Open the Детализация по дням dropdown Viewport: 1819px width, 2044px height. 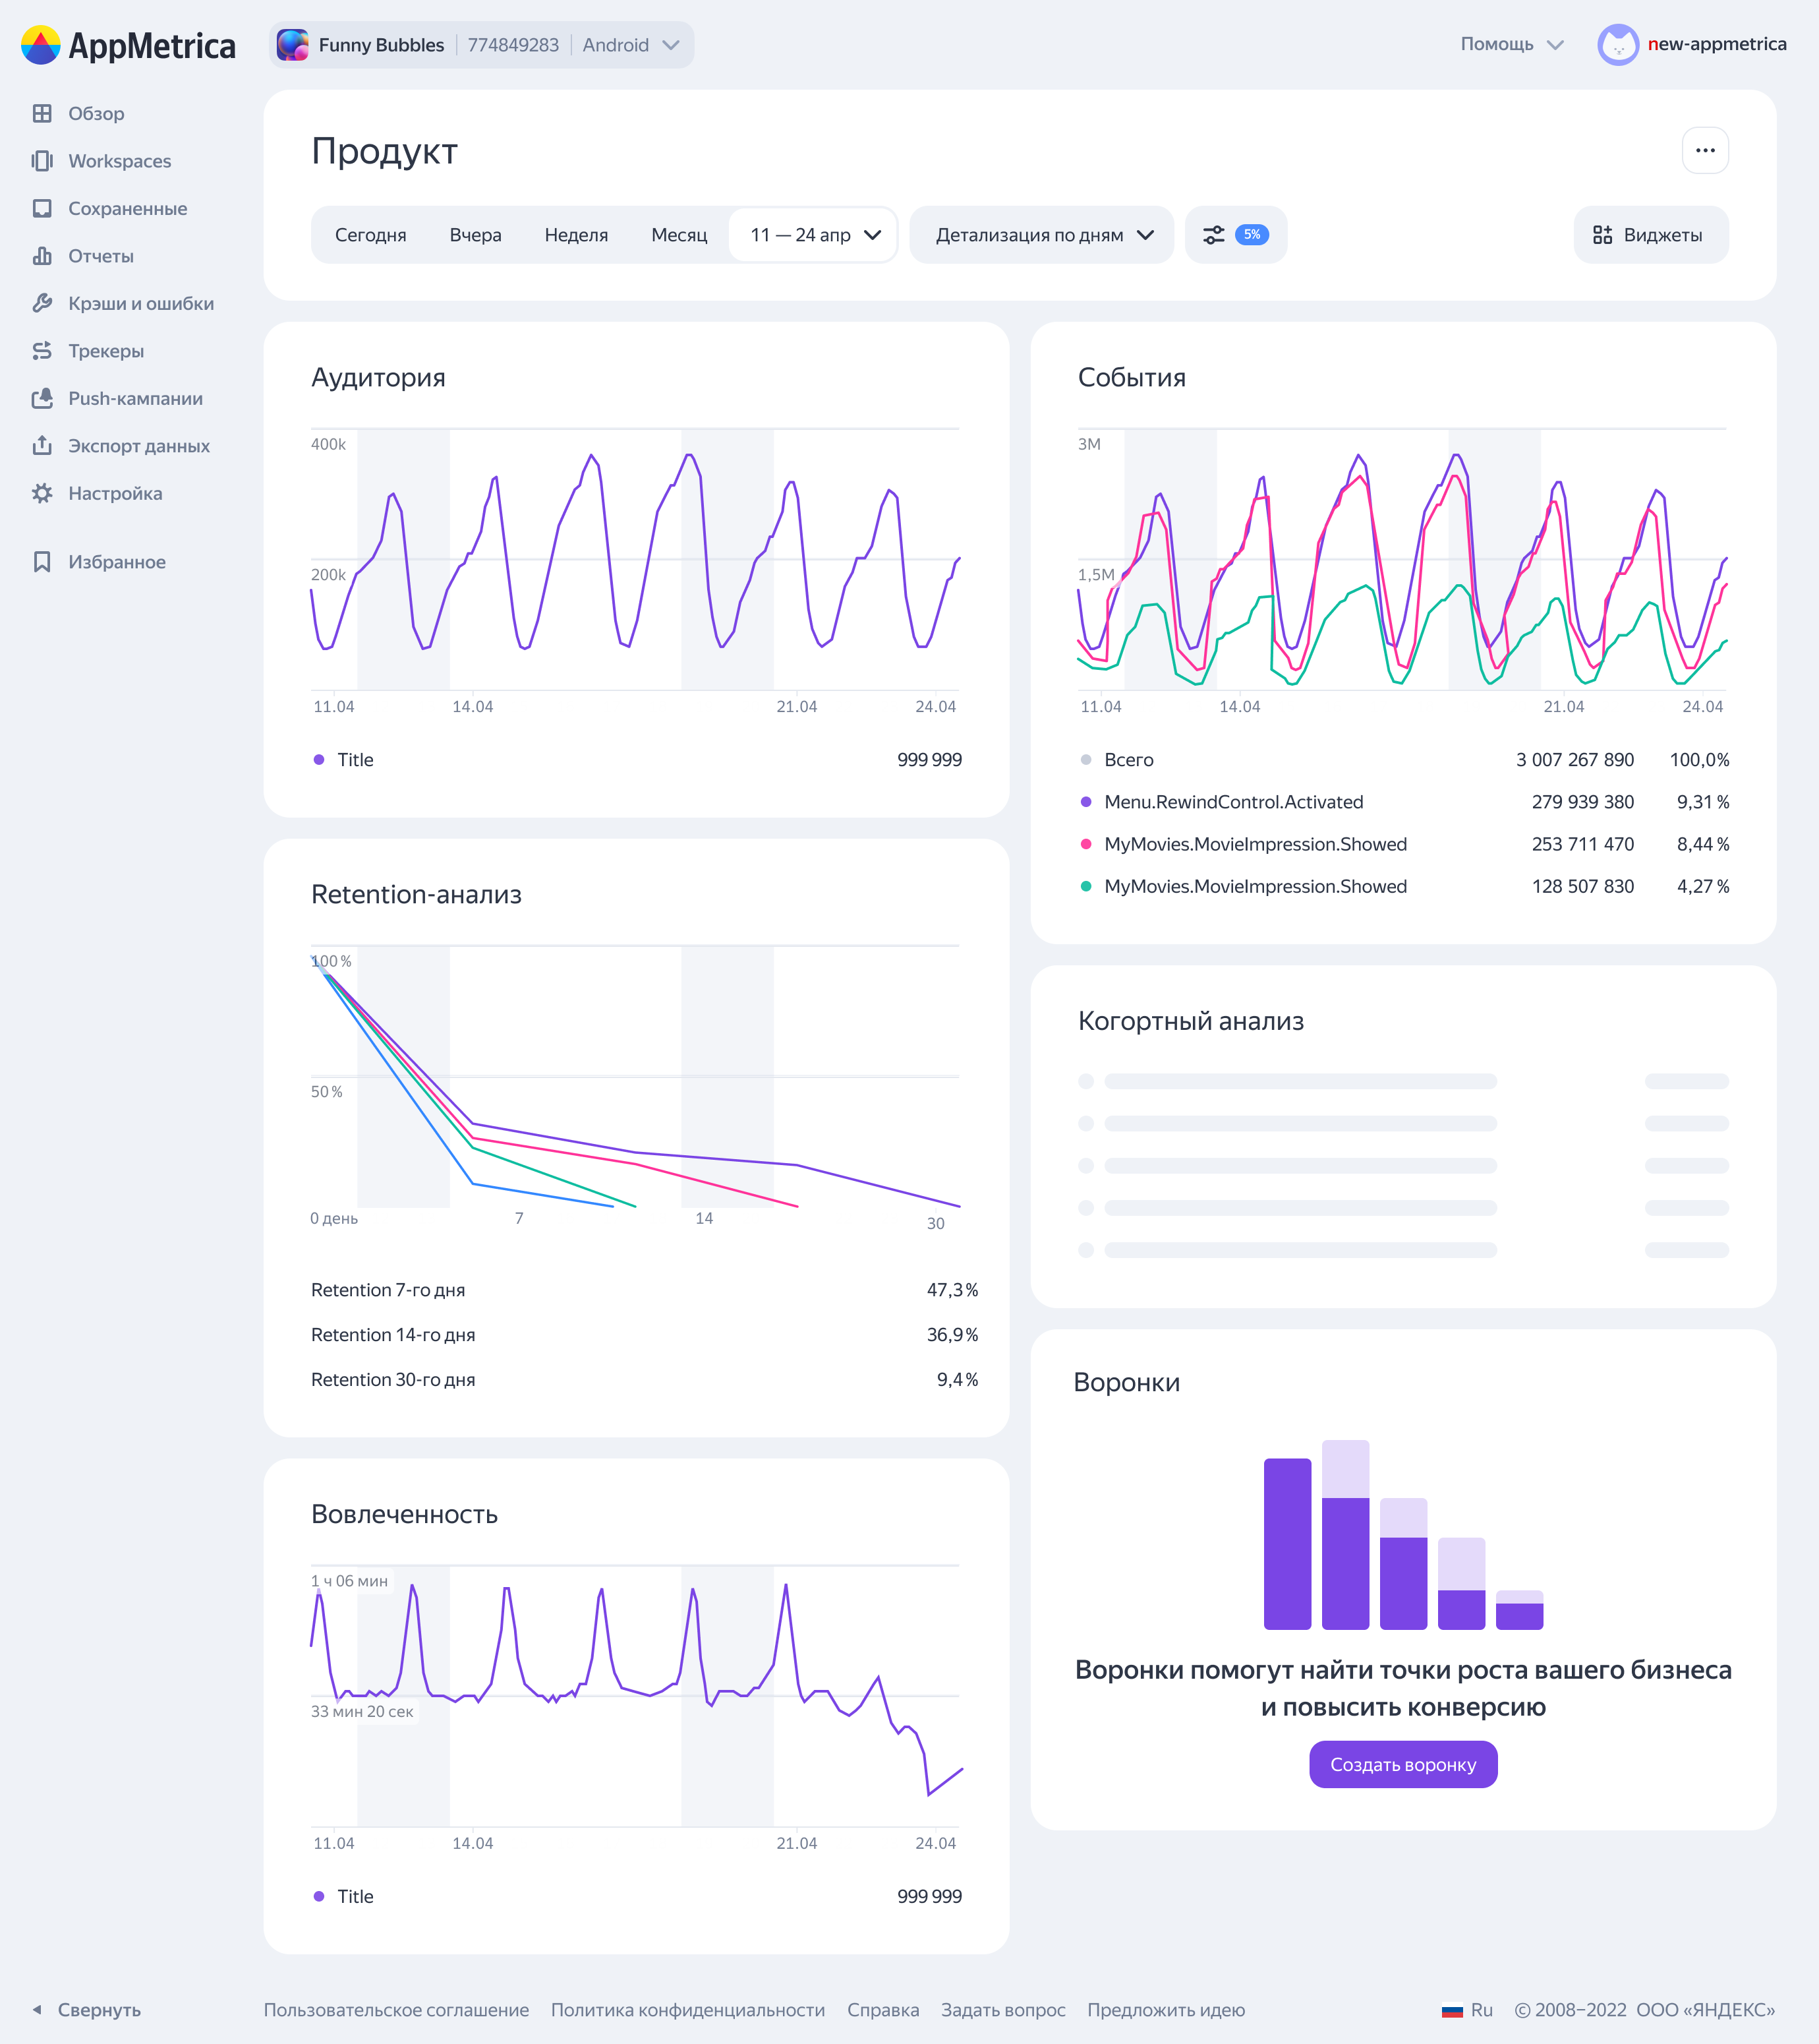(x=1043, y=235)
